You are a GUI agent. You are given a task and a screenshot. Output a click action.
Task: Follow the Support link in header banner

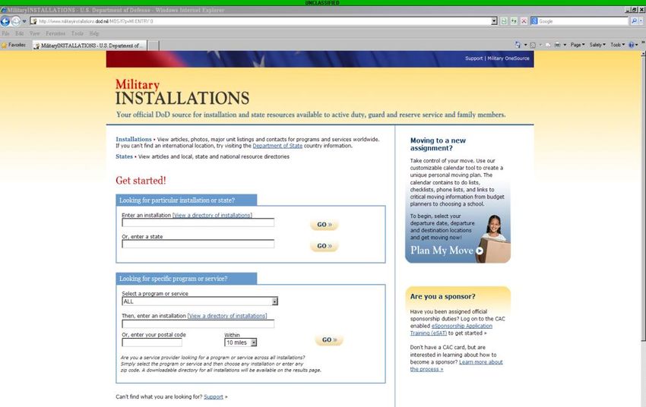click(x=473, y=58)
